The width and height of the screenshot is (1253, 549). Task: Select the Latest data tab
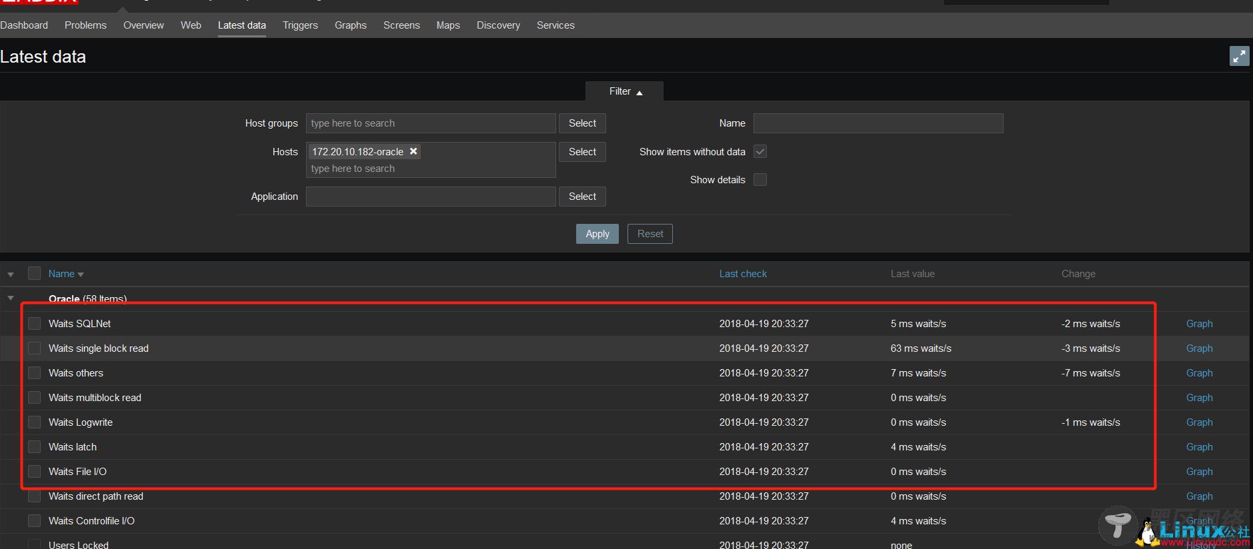tap(242, 25)
